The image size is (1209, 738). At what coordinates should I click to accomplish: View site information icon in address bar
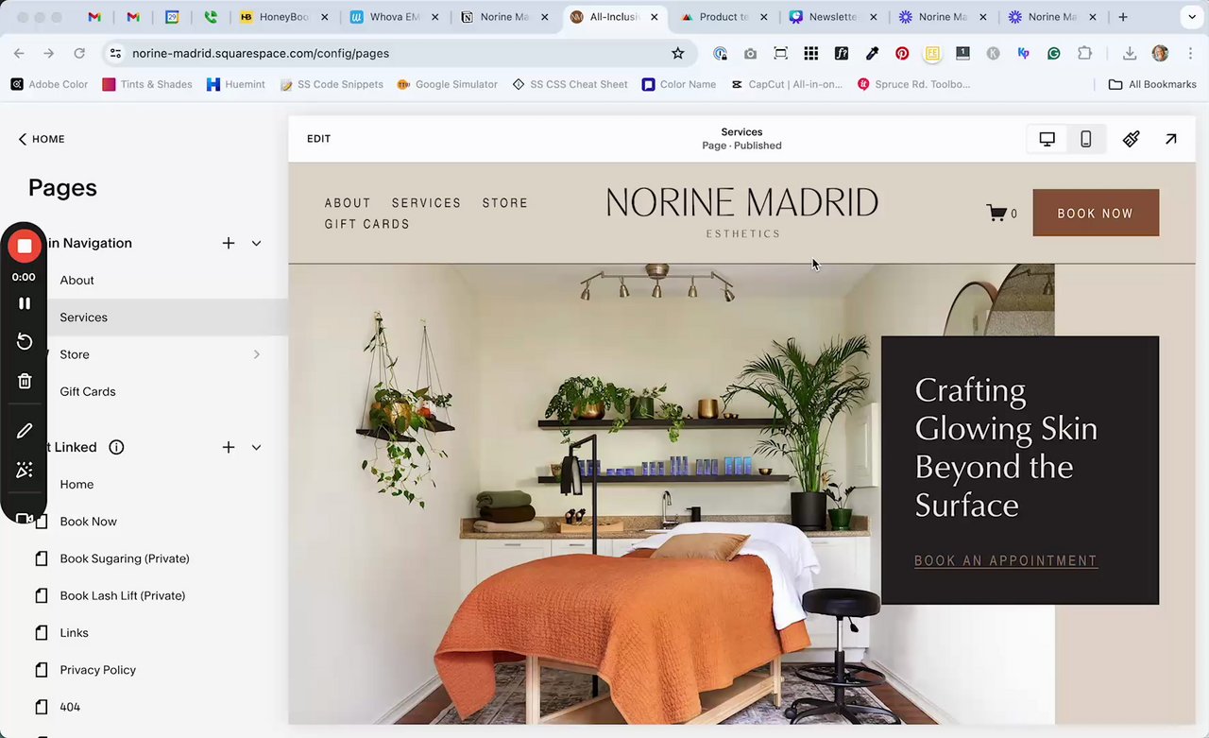pyautogui.click(x=115, y=54)
